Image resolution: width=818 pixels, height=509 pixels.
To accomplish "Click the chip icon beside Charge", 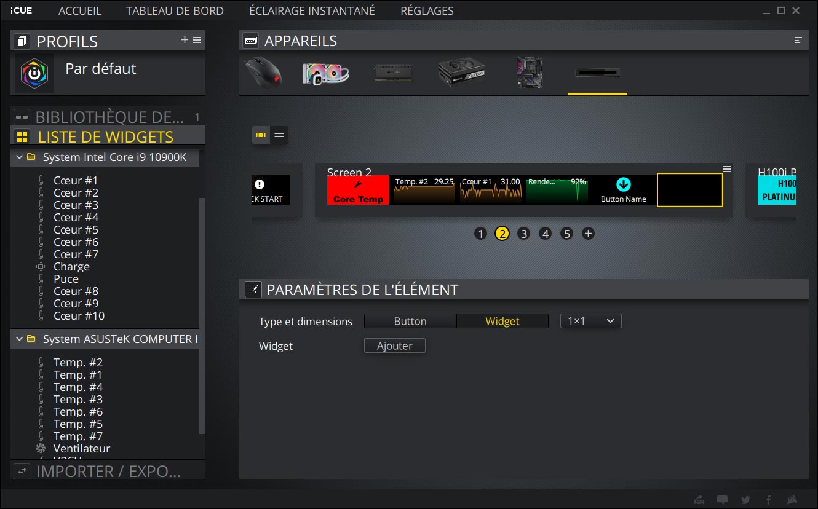I will (x=41, y=267).
